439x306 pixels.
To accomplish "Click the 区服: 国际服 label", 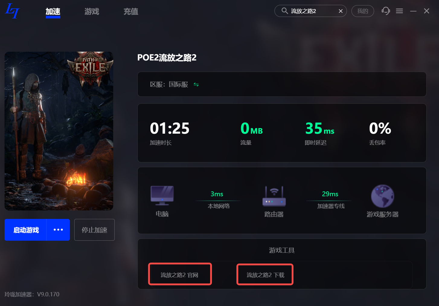I will pos(169,84).
